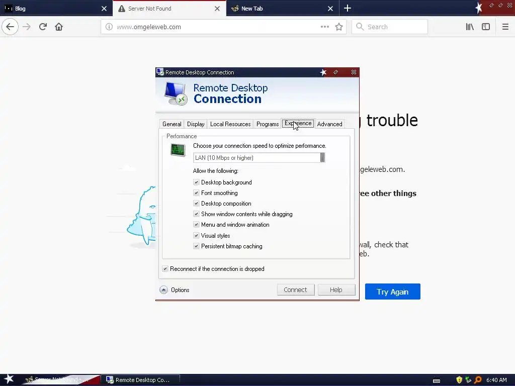Toggle Persistent bitmap caching checkbox
The width and height of the screenshot is (515, 386).
(x=196, y=246)
